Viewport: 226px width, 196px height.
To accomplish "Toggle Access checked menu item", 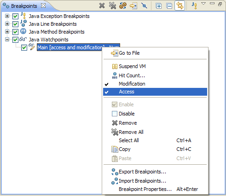I will tap(155, 92).
